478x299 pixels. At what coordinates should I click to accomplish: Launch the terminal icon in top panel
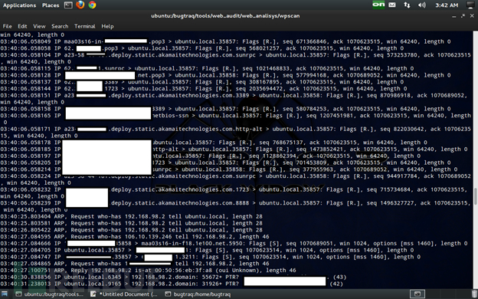coord(68,5)
